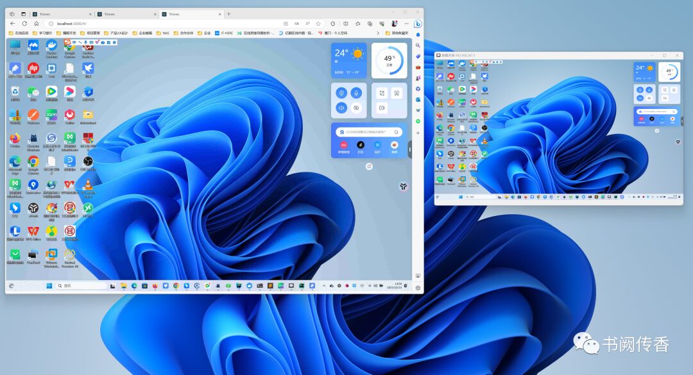Click the Triones floating logo button

point(403,187)
